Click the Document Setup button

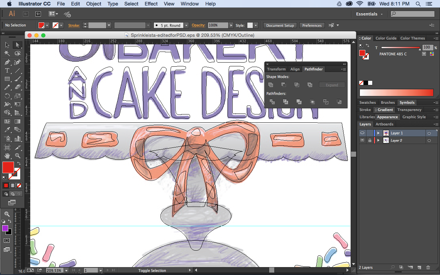[x=280, y=25]
